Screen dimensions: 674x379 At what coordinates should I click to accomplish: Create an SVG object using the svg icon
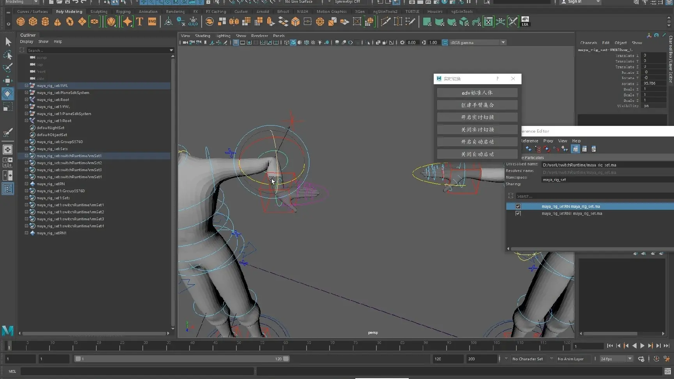pos(152,21)
